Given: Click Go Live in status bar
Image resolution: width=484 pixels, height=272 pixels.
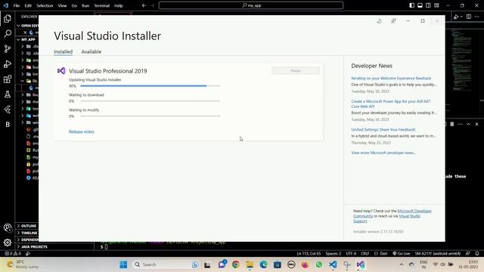Looking at the screenshot, I should tap(402, 254).
